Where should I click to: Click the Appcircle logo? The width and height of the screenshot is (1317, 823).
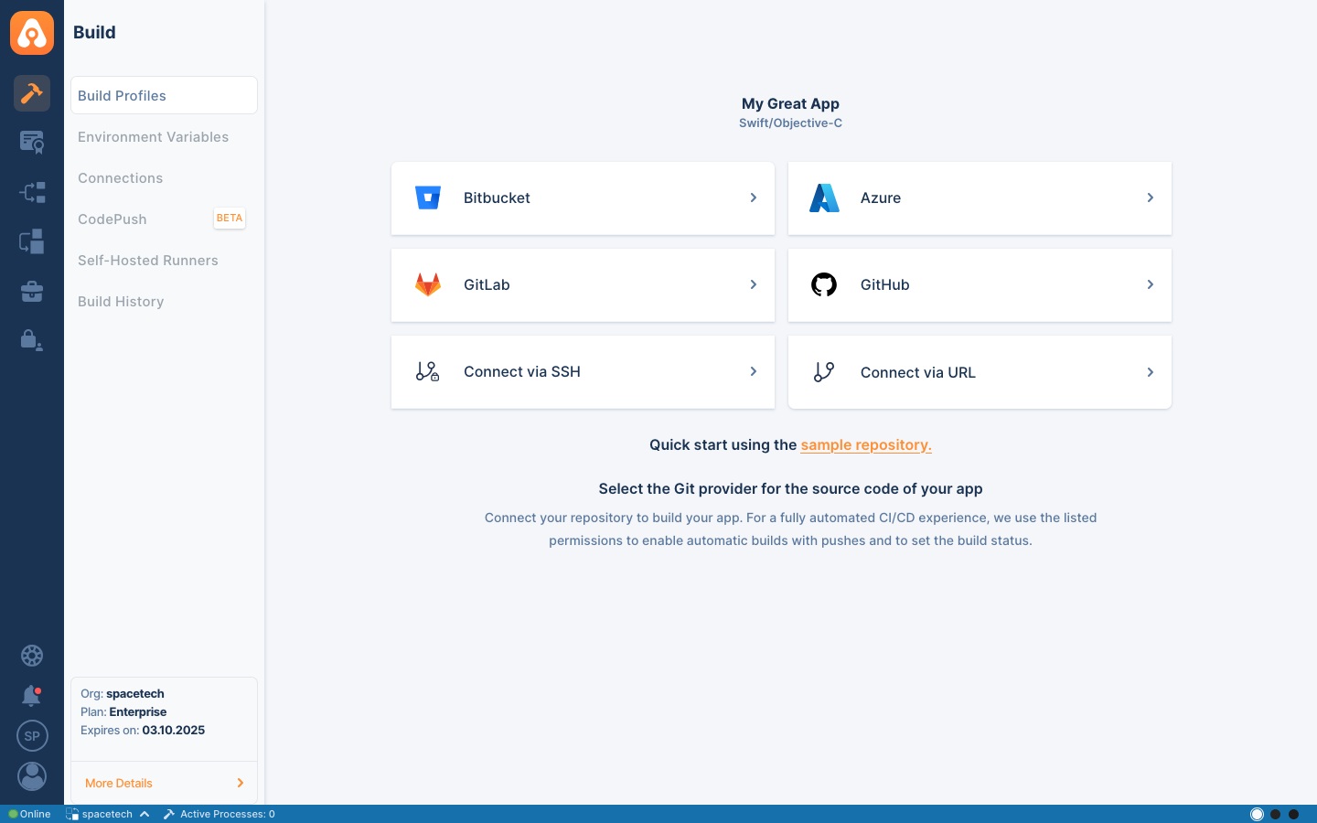pyautogui.click(x=32, y=33)
